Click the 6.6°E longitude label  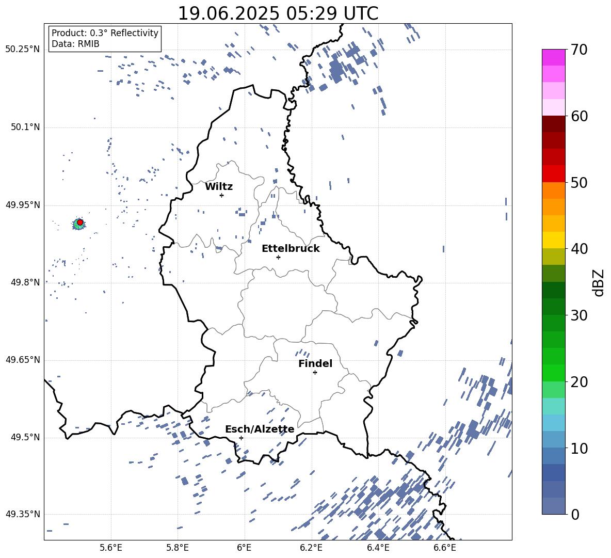pos(445,548)
